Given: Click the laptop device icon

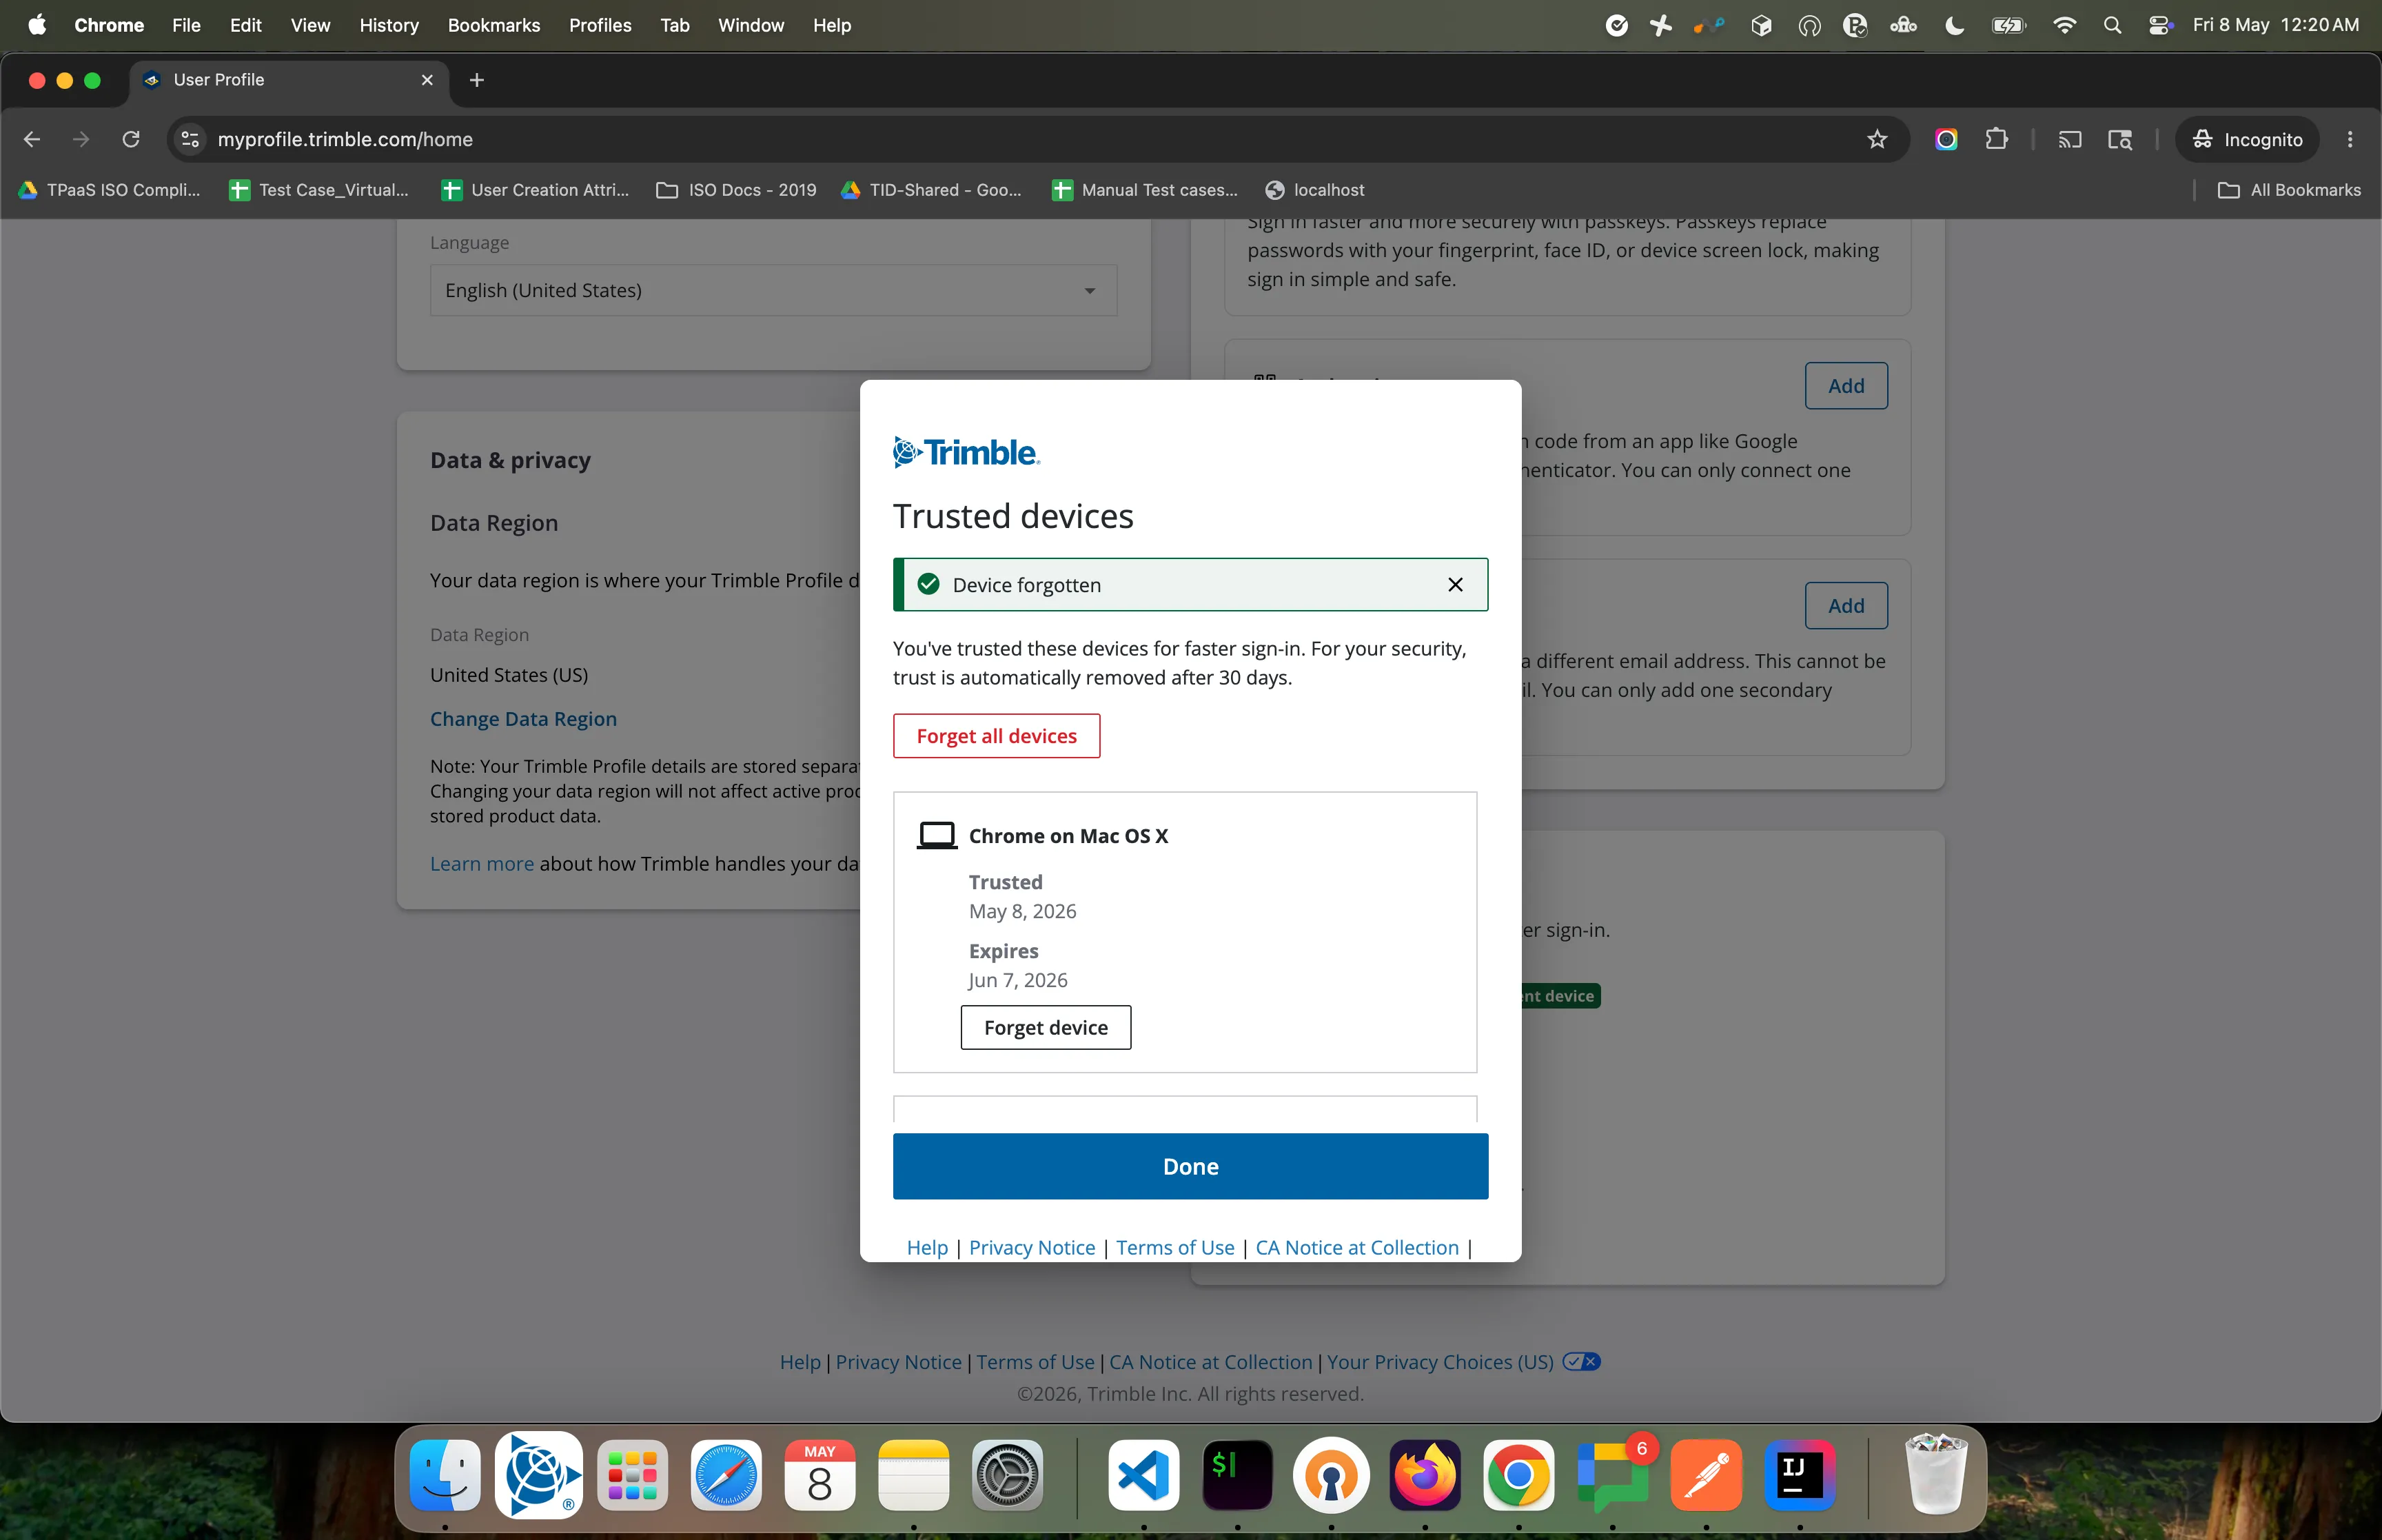Looking at the screenshot, I should click(x=937, y=835).
